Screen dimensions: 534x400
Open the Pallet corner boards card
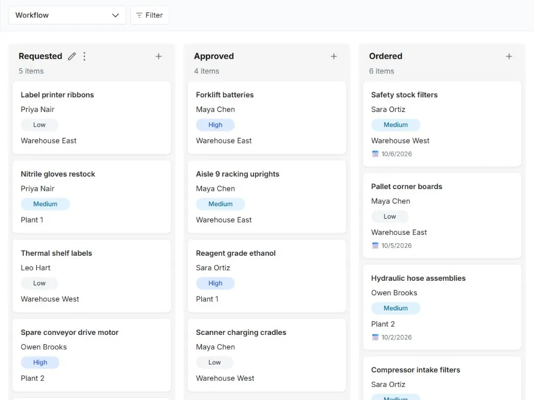click(x=442, y=216)
